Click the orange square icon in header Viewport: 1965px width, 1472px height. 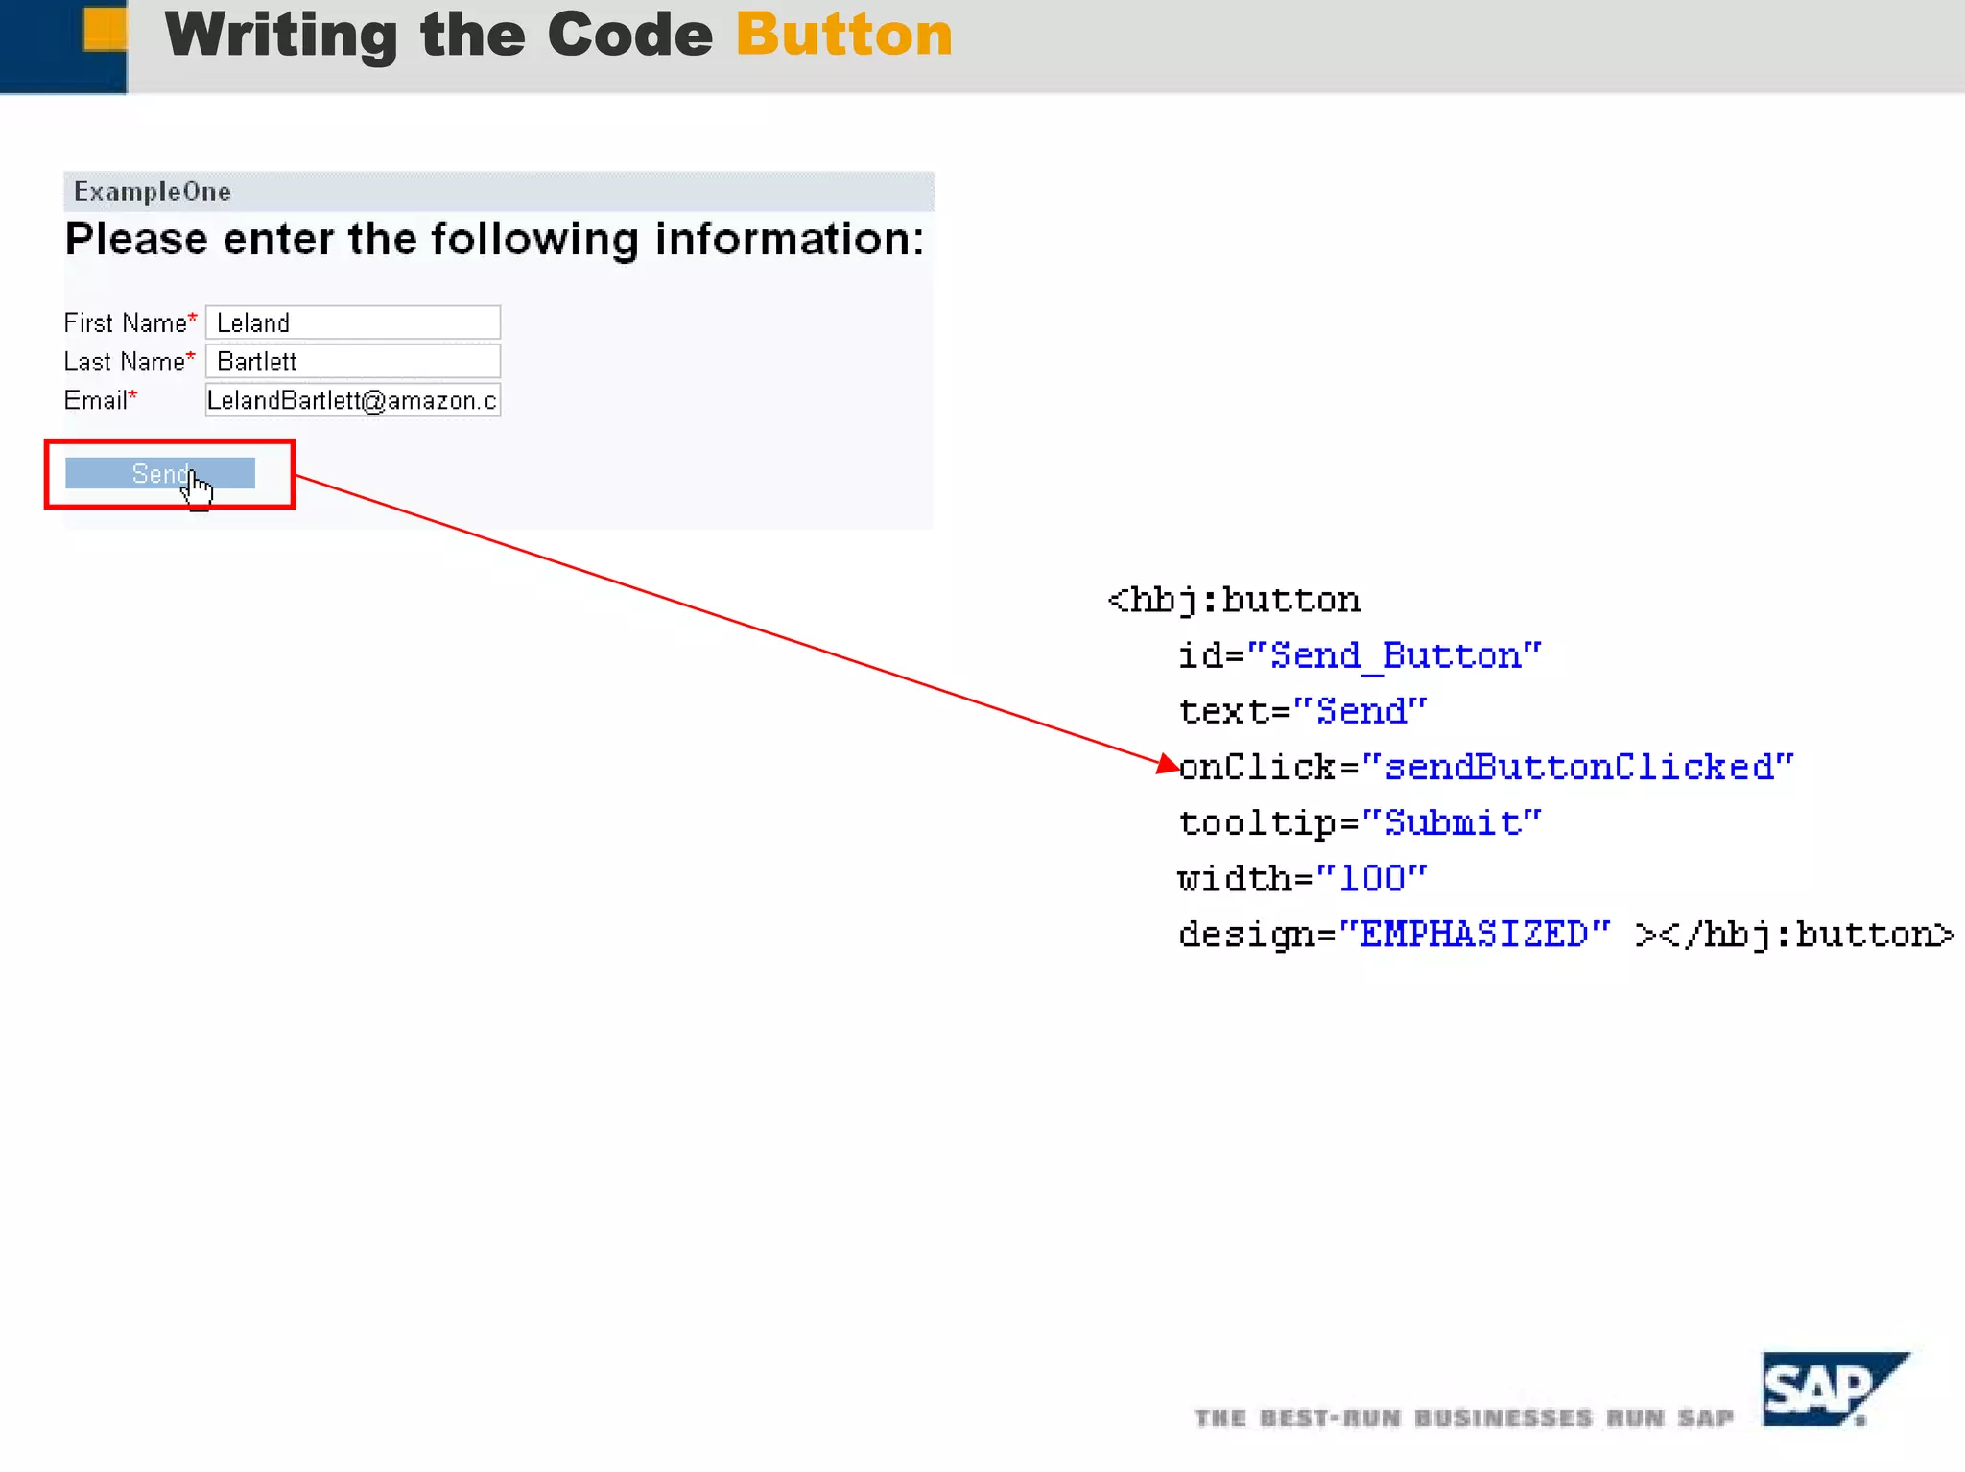tap(105, 28)
